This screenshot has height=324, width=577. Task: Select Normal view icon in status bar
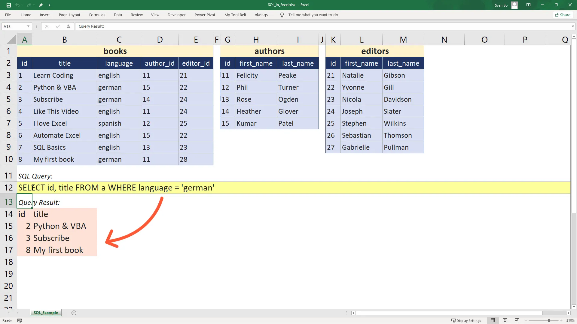493,320
